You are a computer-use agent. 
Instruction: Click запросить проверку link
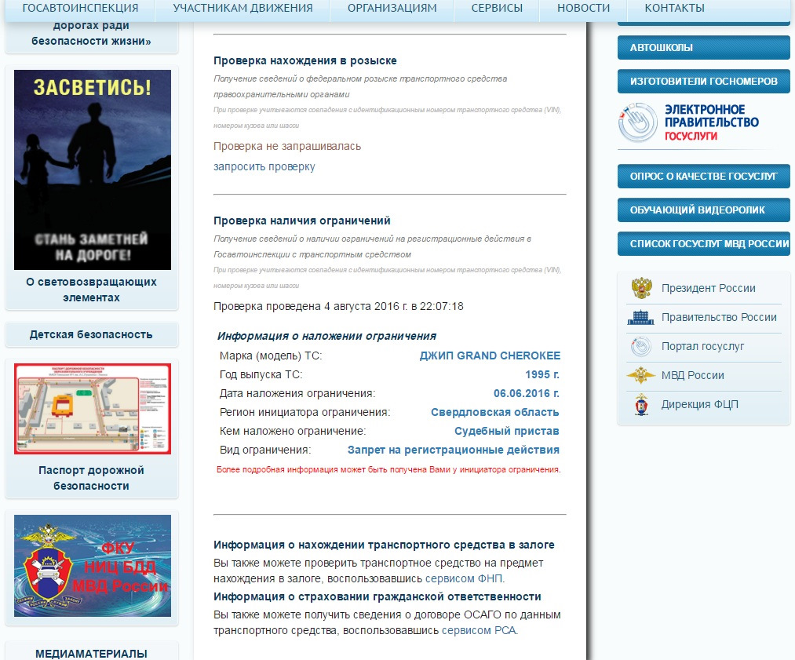[x=264, y=166]
